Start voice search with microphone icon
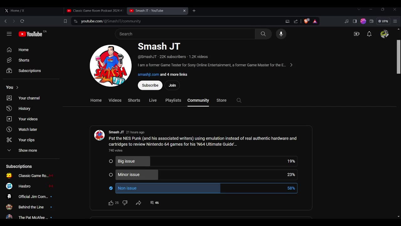 (x=281, y=34)
